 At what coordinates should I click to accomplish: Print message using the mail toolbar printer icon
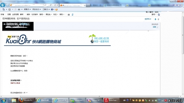pyautogui.click(x=69, y=15)
